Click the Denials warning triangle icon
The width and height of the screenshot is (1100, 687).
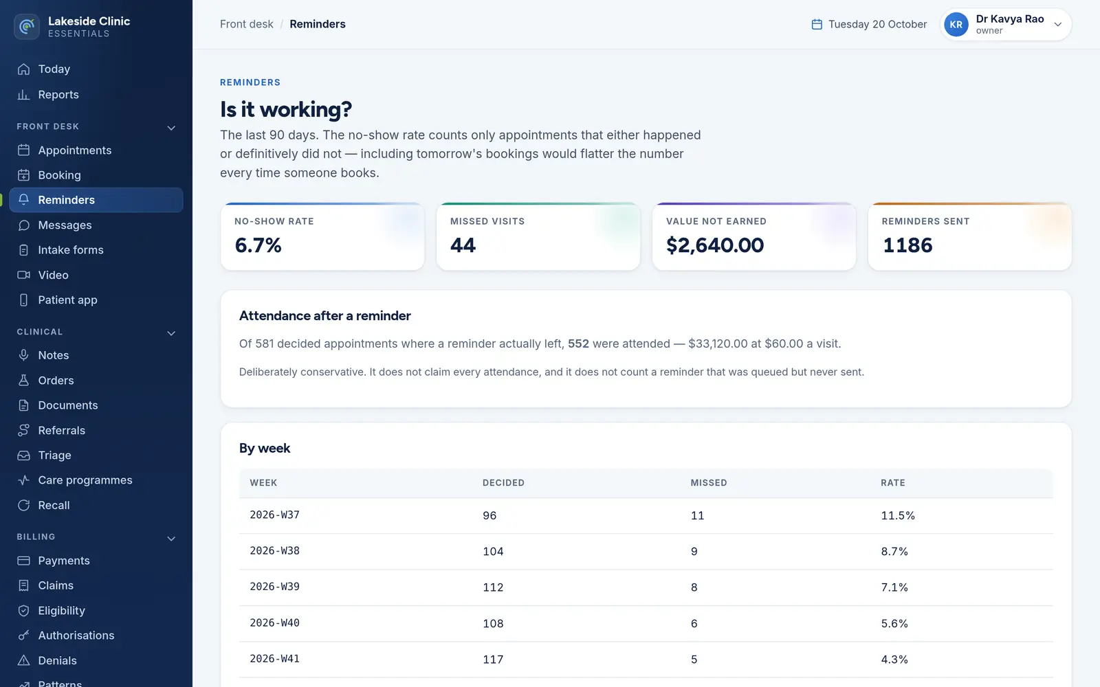pyautogui.click(x=23, y=661)
